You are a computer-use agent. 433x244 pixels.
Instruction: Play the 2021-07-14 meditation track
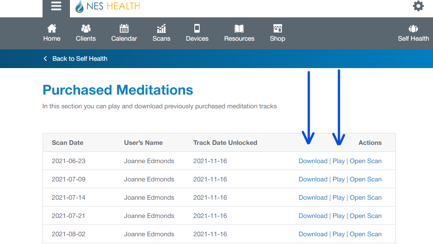tap(338, 197)
